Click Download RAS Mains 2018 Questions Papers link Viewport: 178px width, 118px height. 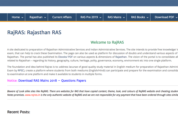52,81
